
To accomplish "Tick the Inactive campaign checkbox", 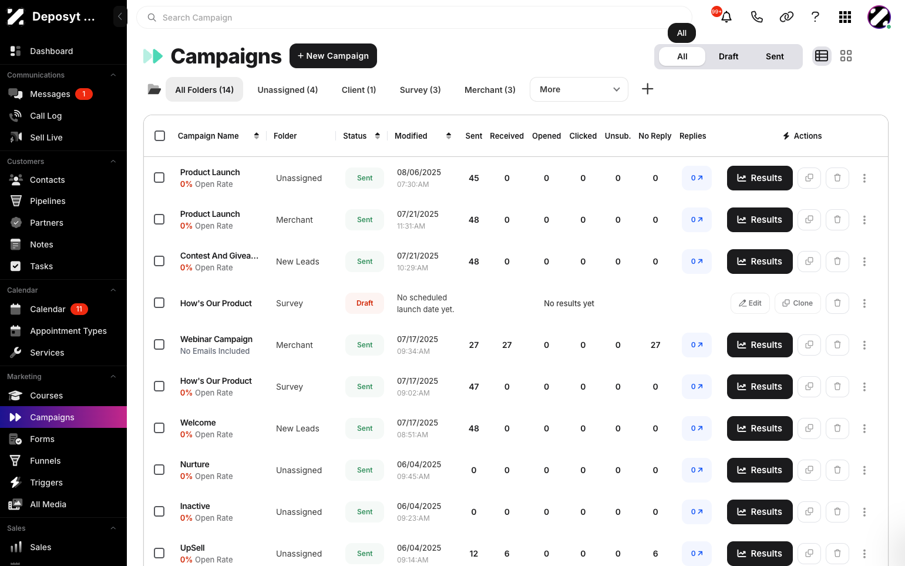I will pos(159,511).
